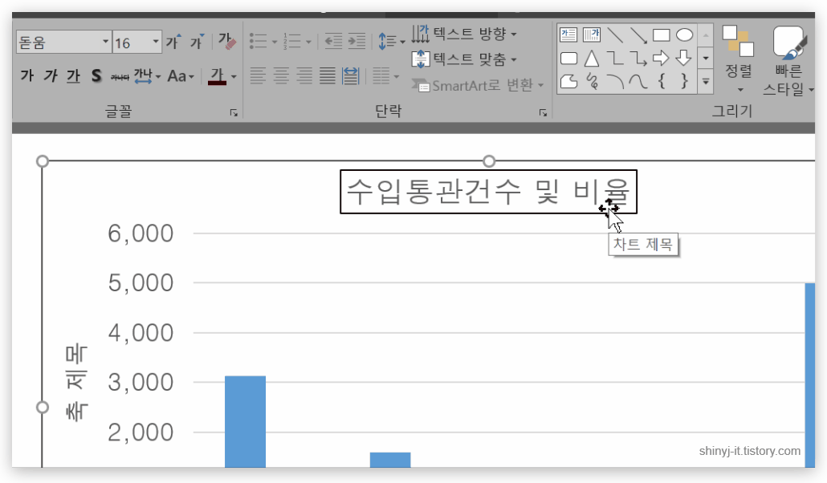This screenshot has height=483, width=827.
Task: Select the chart title 수입통관건수 및 비율
Action: coord(488,192)
